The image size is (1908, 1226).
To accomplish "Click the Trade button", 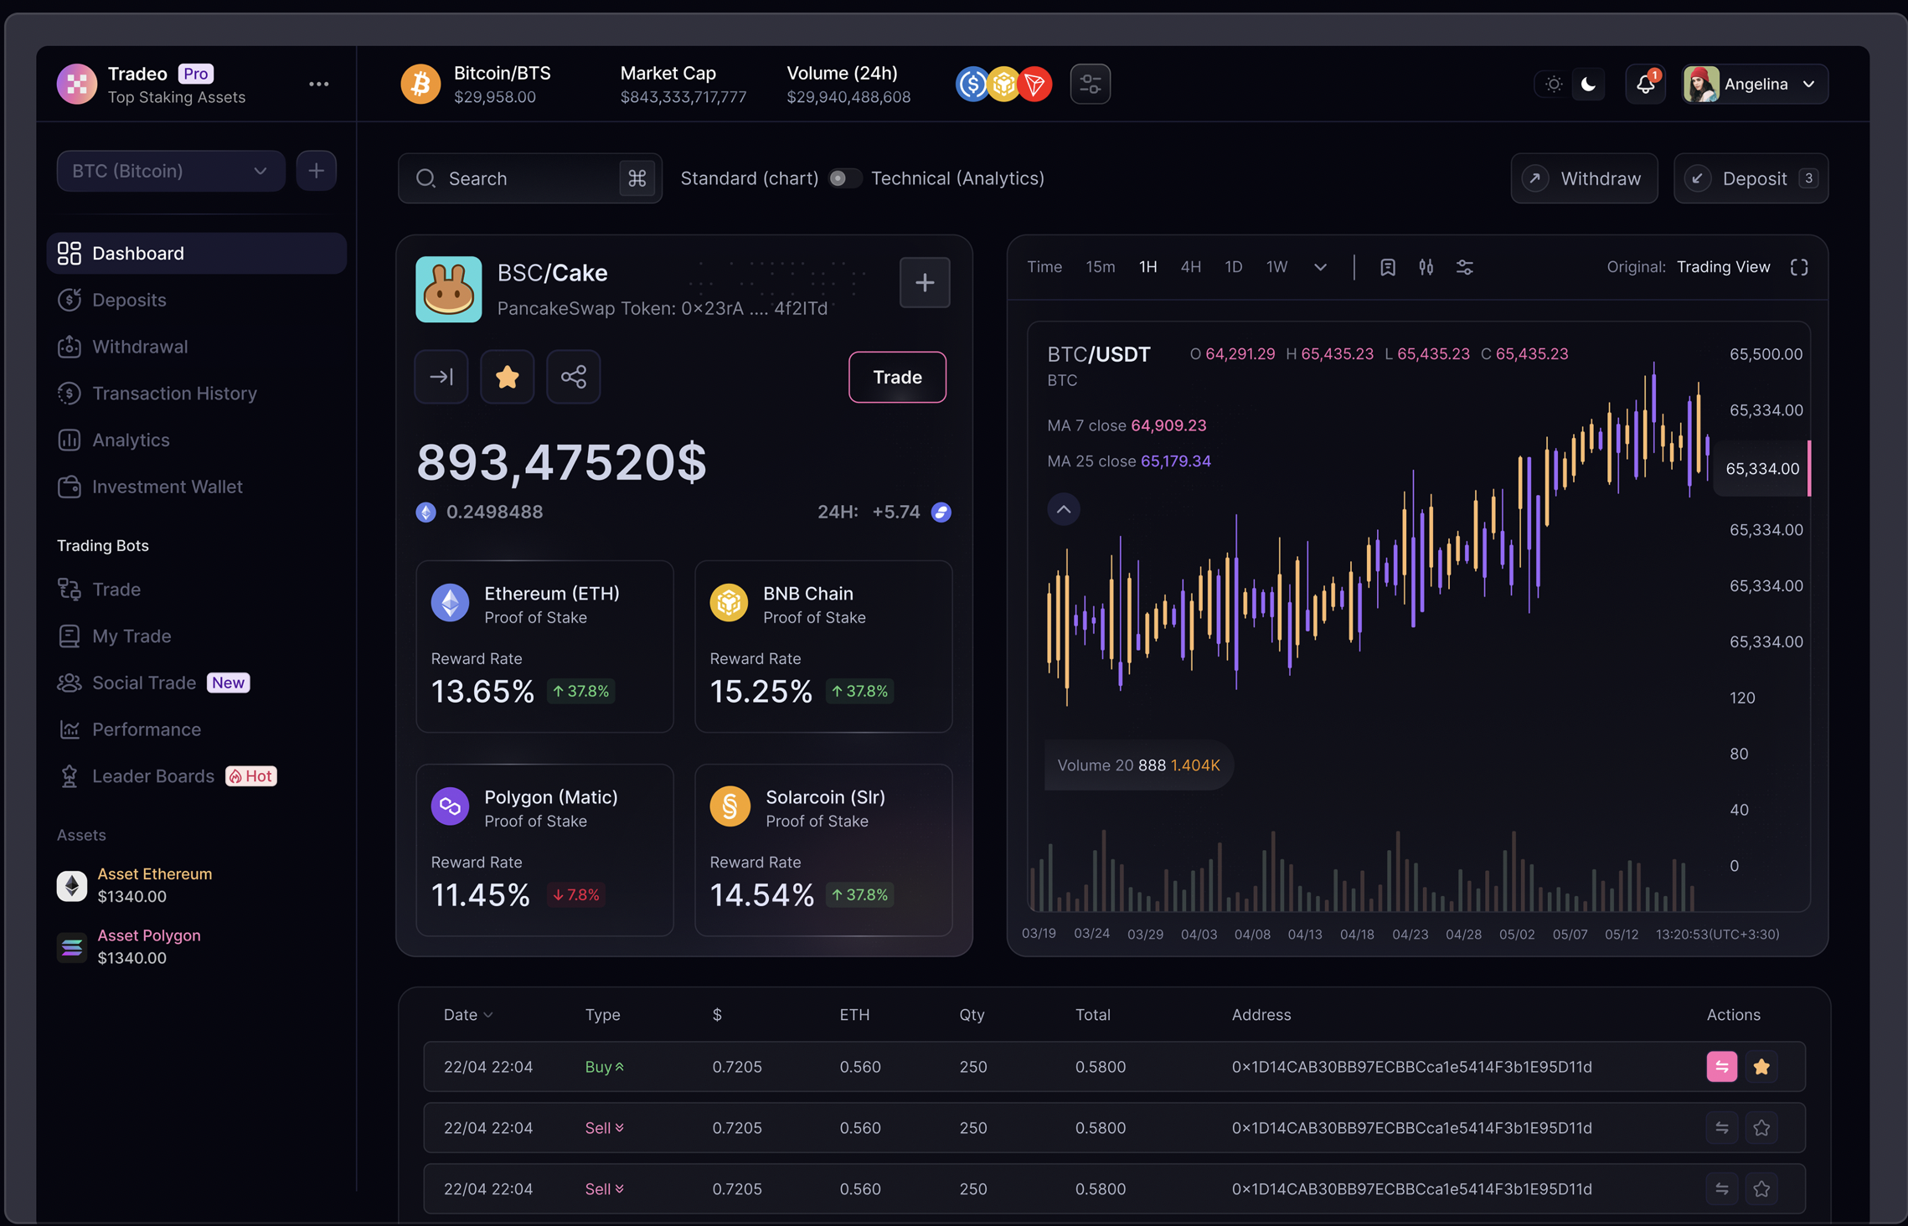I will tap(897, 377).
